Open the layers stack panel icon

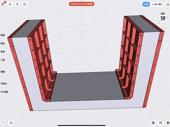pos(11,123)
